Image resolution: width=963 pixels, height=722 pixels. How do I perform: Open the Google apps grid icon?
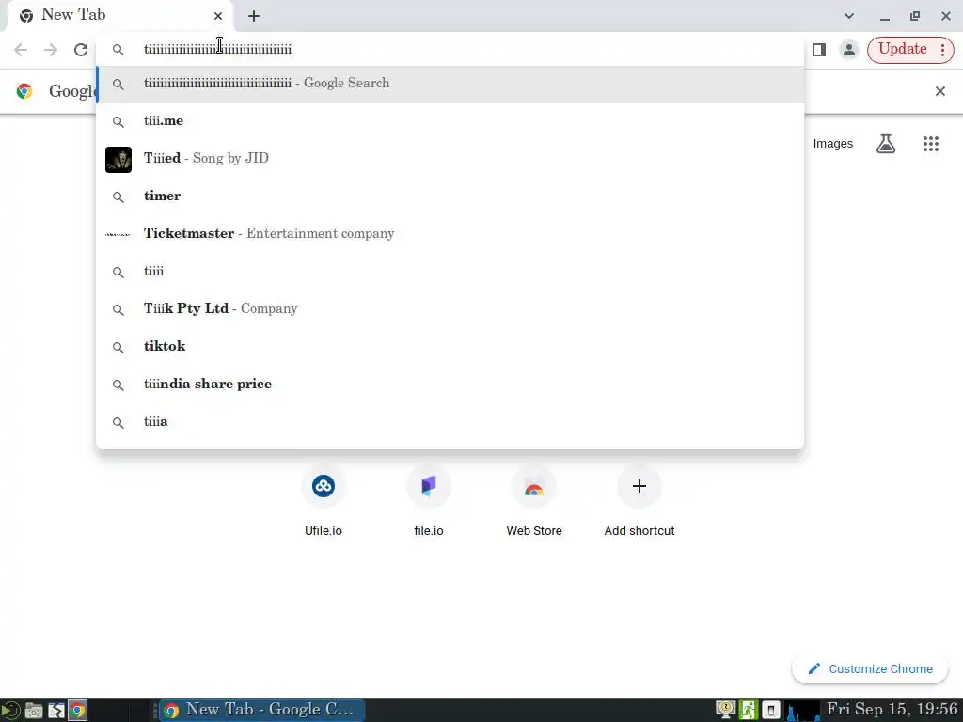[x=930, y=144]
